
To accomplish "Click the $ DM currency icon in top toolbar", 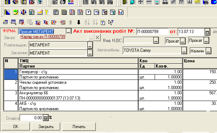I will tap(71, 2).
